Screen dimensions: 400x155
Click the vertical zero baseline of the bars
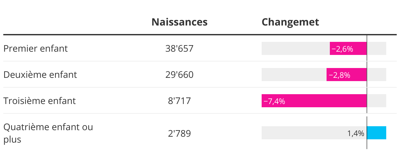tap(367, 88)
